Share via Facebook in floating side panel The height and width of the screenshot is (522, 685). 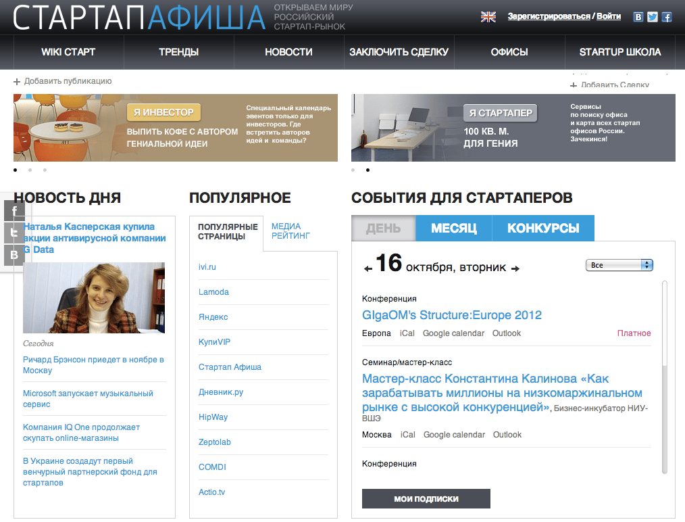pos(14,211)
